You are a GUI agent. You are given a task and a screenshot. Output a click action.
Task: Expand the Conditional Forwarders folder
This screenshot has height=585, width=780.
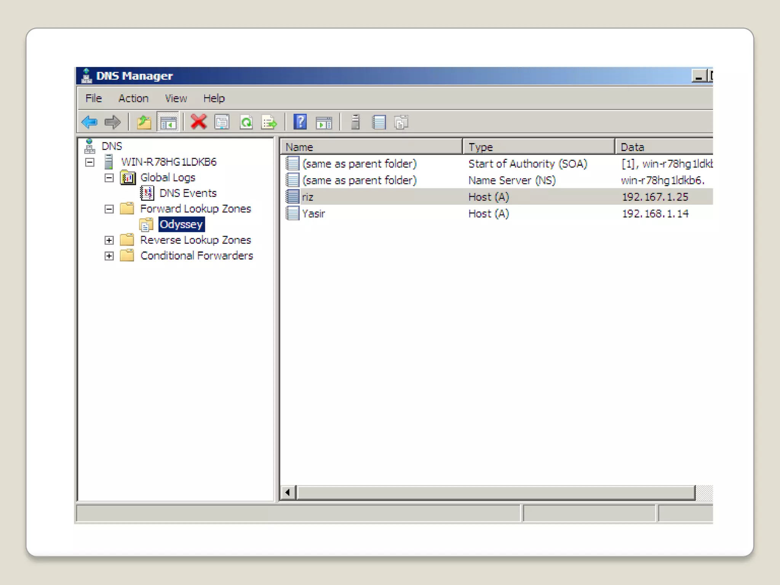109,256
